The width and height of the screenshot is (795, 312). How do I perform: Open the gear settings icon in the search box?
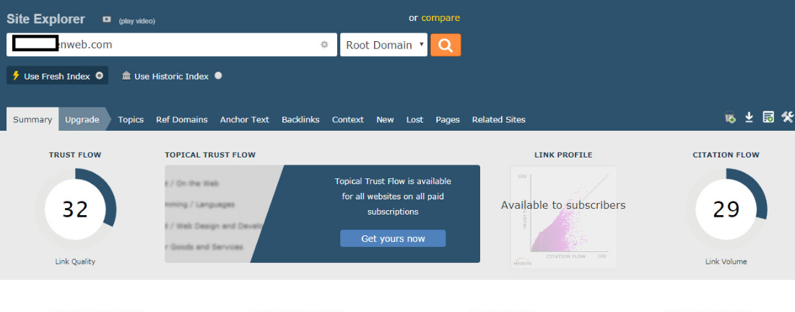pyautogui.click(x=324, y=45)
